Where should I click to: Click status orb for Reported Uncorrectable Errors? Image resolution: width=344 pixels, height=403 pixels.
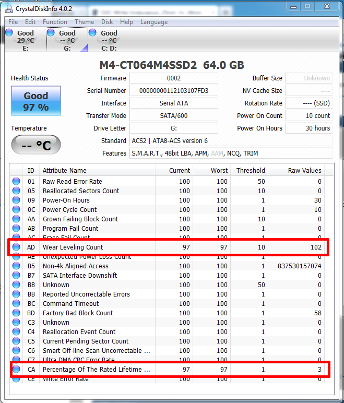pos(16,294)
